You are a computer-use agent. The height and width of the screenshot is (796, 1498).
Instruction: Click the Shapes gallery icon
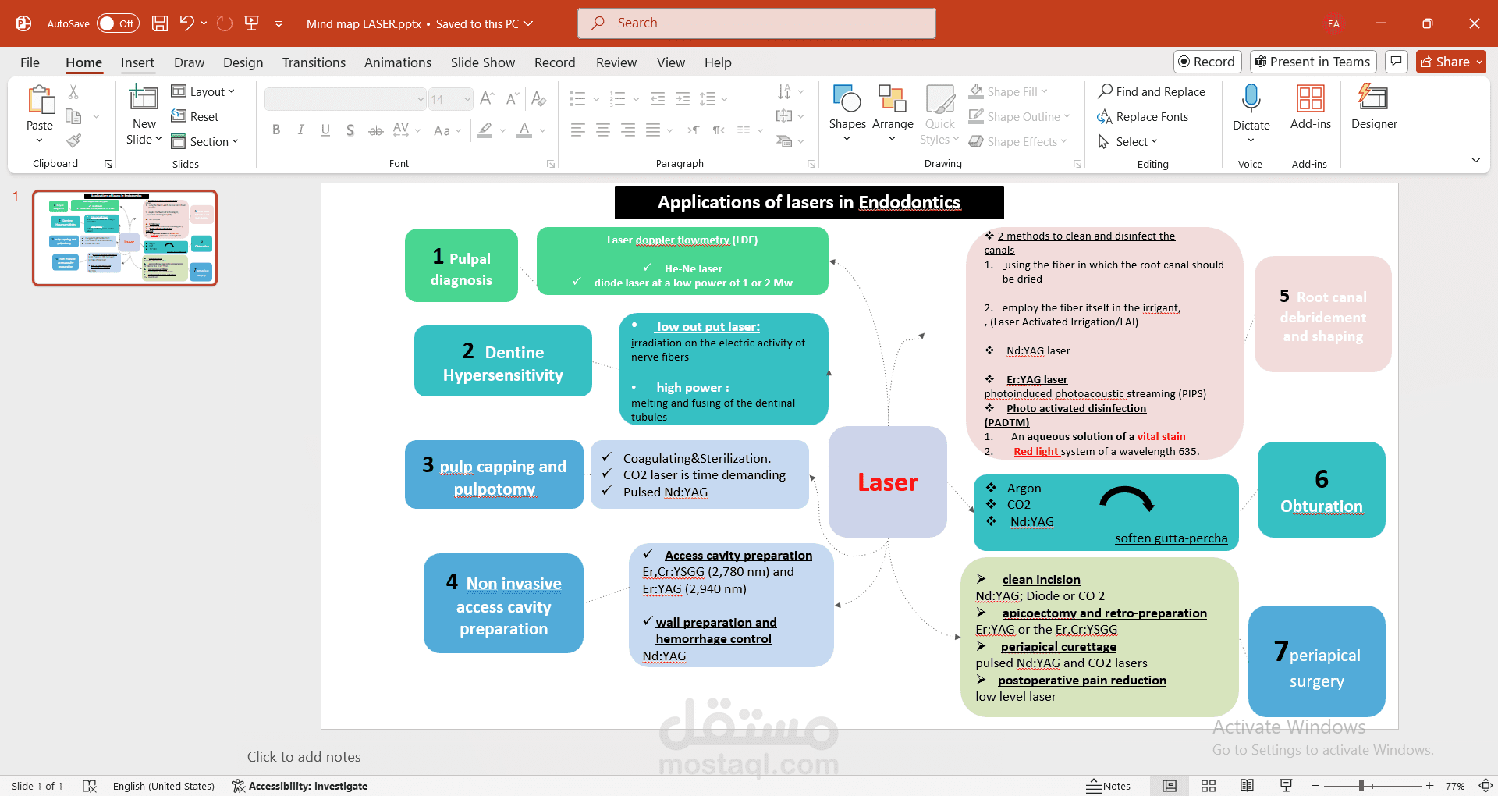coord(847,99)
